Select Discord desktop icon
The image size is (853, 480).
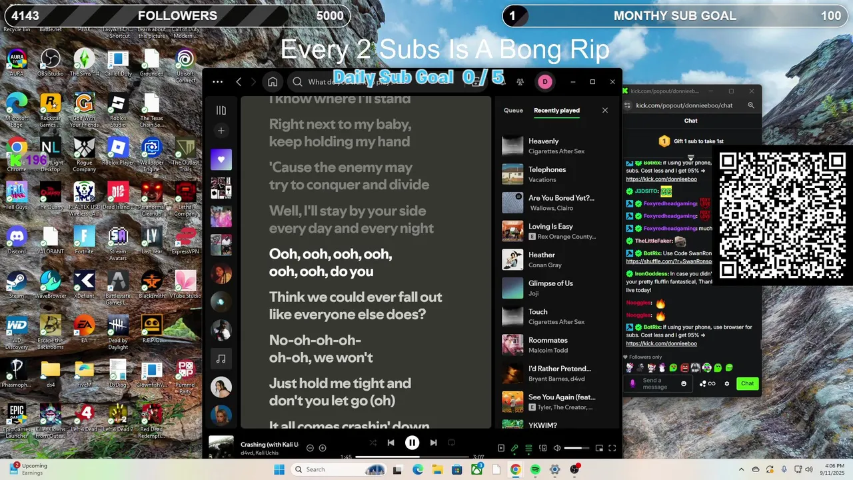pyautogui.click(x=17, y=240)
